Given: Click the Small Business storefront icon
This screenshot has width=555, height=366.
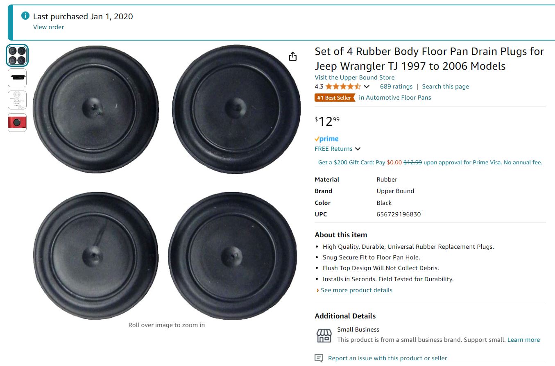Looking at the screenshot, I should 324,335.
